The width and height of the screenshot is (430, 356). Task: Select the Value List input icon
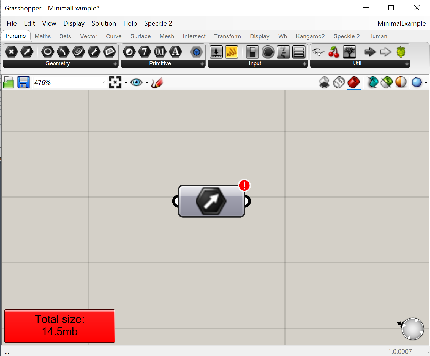[x=299, y=52]
